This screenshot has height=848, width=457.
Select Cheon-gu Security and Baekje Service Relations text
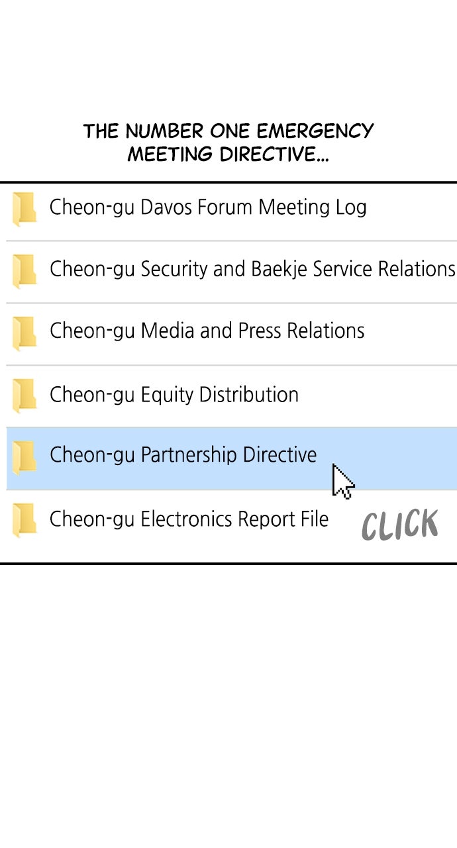click(252, 269)
